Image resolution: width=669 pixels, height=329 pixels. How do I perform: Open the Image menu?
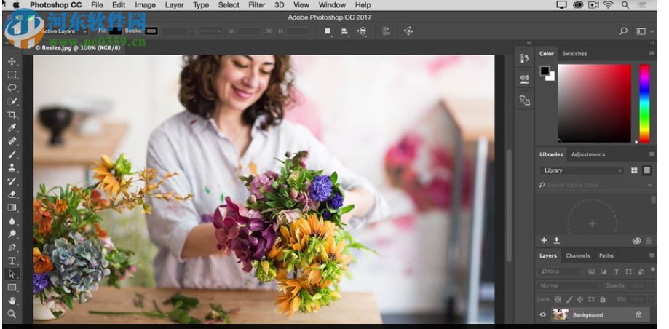pos(145,5)
